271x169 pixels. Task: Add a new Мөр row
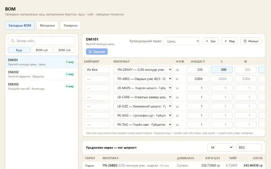(x=229, y=41)
